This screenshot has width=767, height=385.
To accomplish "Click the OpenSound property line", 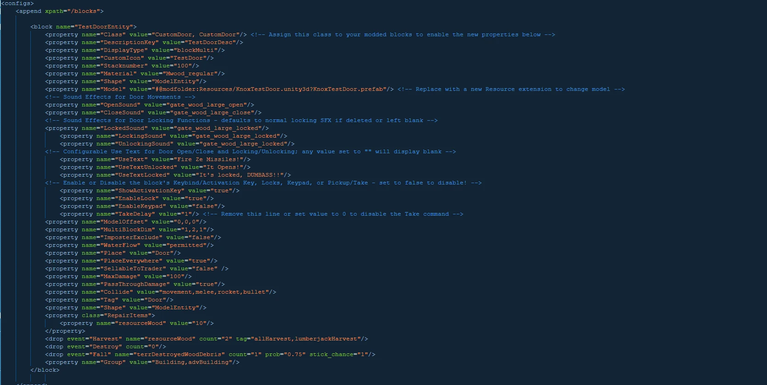I will pos(150,105).
